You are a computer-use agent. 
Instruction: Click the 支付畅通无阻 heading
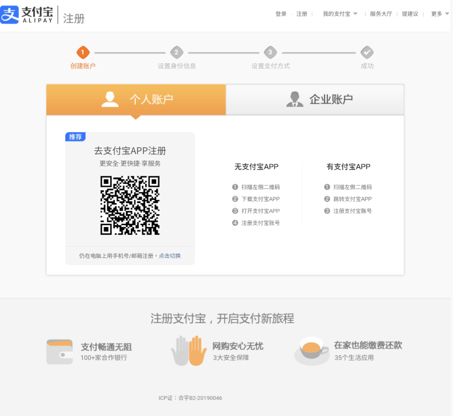click(106, 347)
